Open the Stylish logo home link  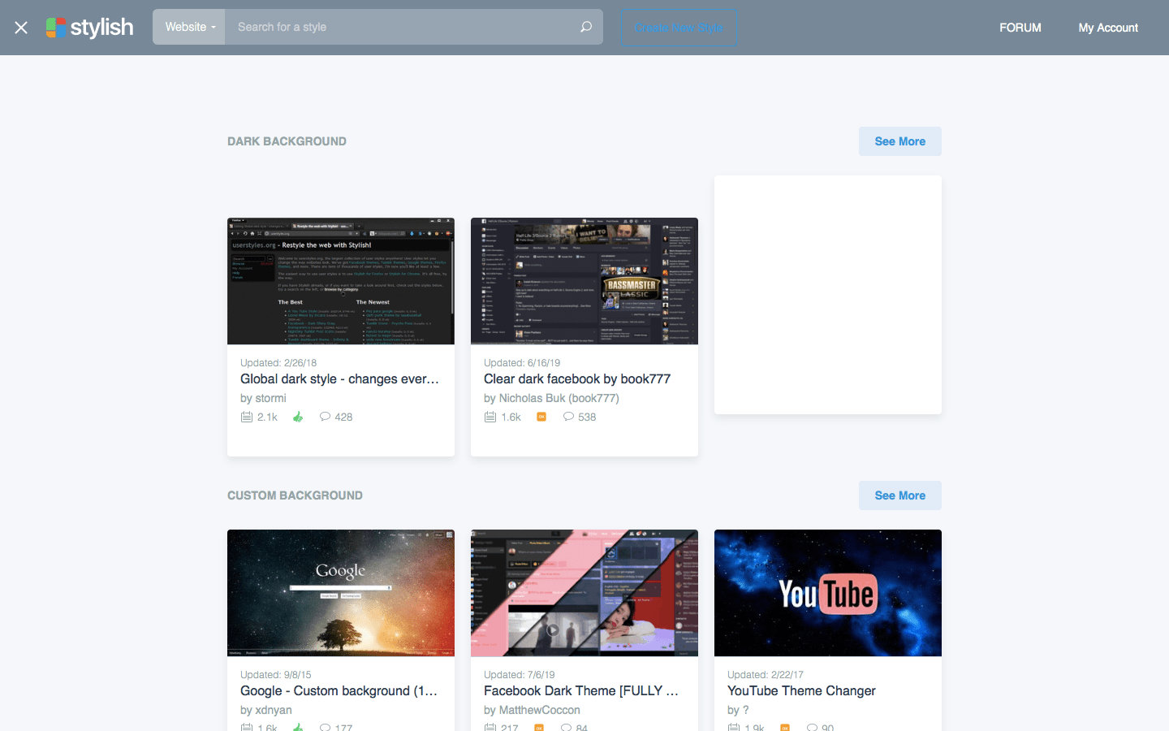pos(89,28)
